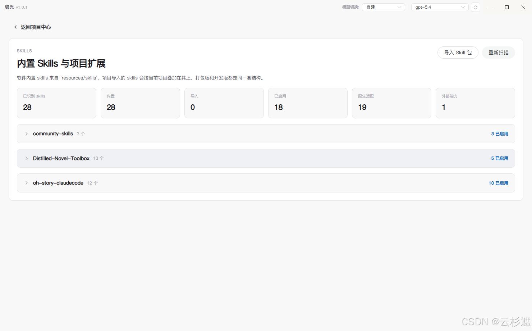Click the 5 已启用 status label
Image resolution: width=532 pixels, height=331 pixels.
pos(500,158)
